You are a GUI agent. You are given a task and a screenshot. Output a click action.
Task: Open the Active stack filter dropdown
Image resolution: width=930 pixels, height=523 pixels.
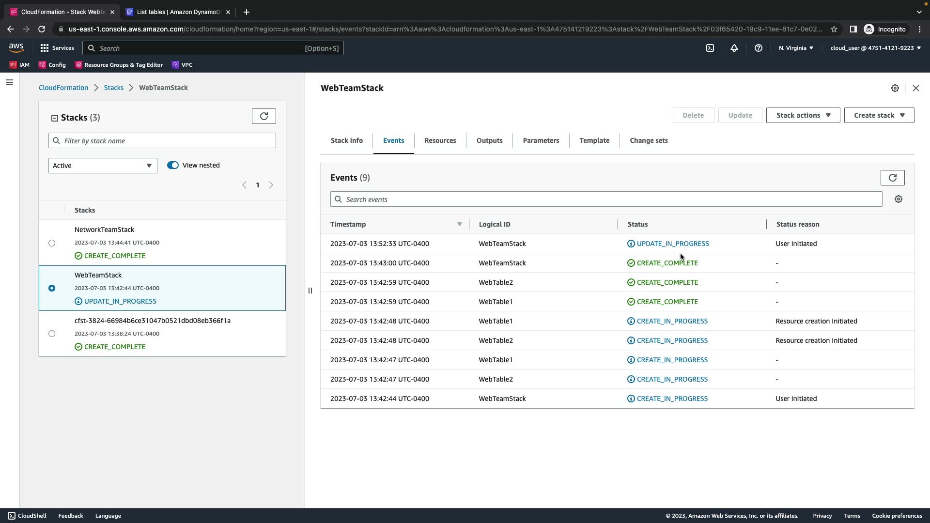tap(103, 166)
